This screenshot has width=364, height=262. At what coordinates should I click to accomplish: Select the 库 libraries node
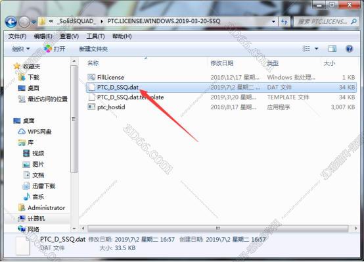tap(30, 142)
